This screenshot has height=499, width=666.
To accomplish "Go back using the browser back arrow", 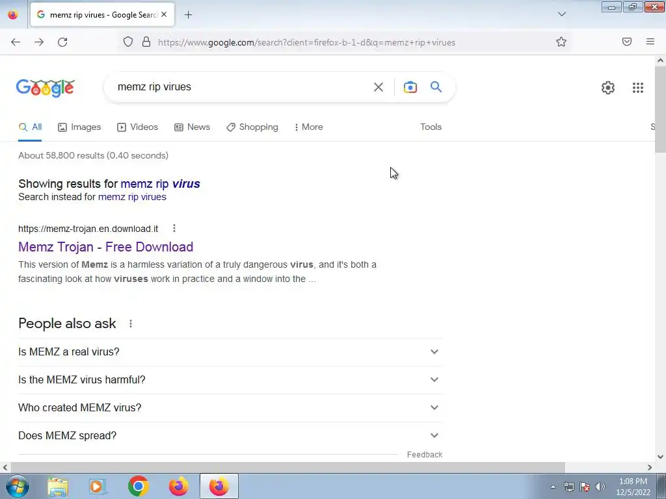I will pyautogui.click(x=16, y=42).
